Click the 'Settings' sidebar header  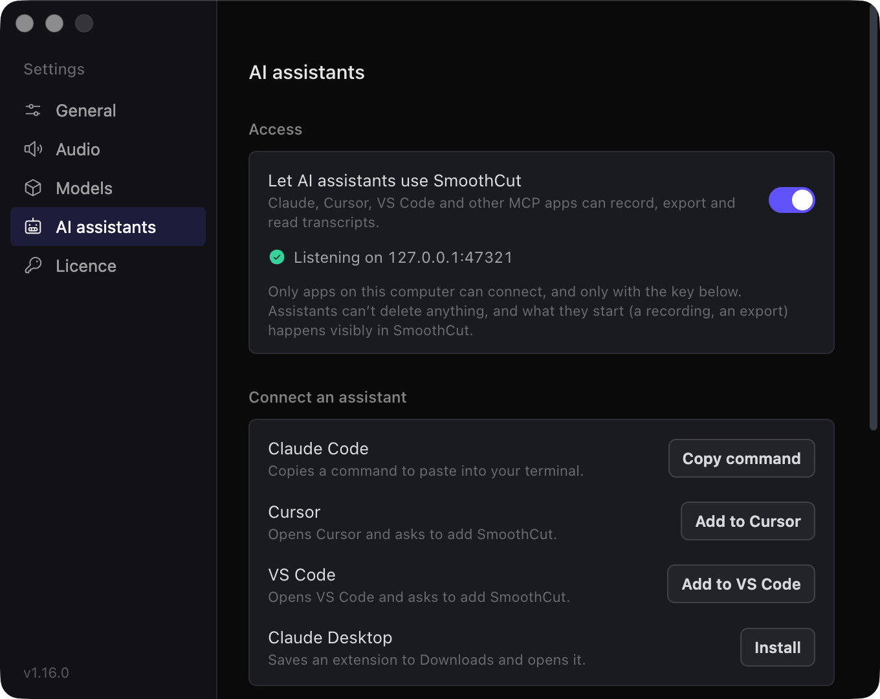point(54,69)
